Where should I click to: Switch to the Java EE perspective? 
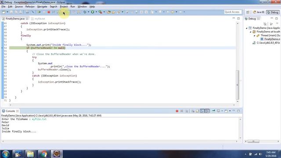click(x=259, y=12)
